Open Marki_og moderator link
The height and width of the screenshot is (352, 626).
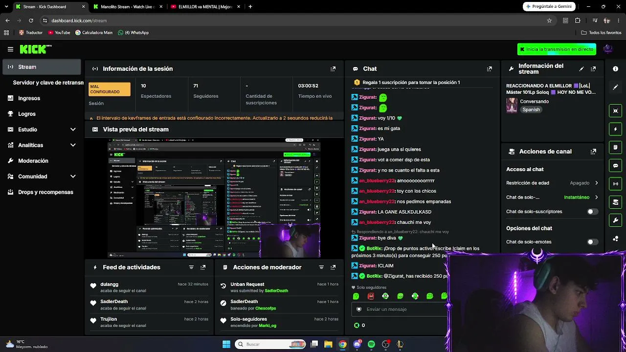(268, 326)
